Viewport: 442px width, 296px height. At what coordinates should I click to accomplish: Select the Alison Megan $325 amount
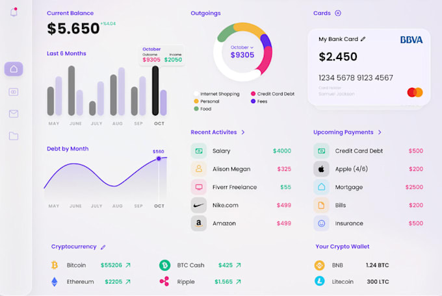click(284, 169)
